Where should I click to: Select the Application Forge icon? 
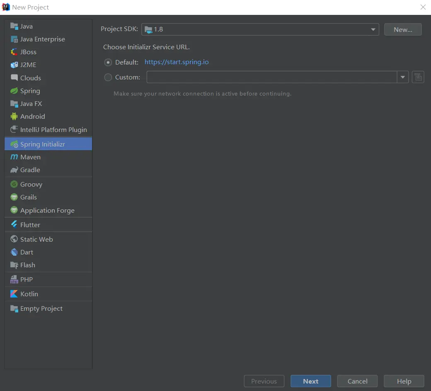pyautogui.click(x=14, y=210)
